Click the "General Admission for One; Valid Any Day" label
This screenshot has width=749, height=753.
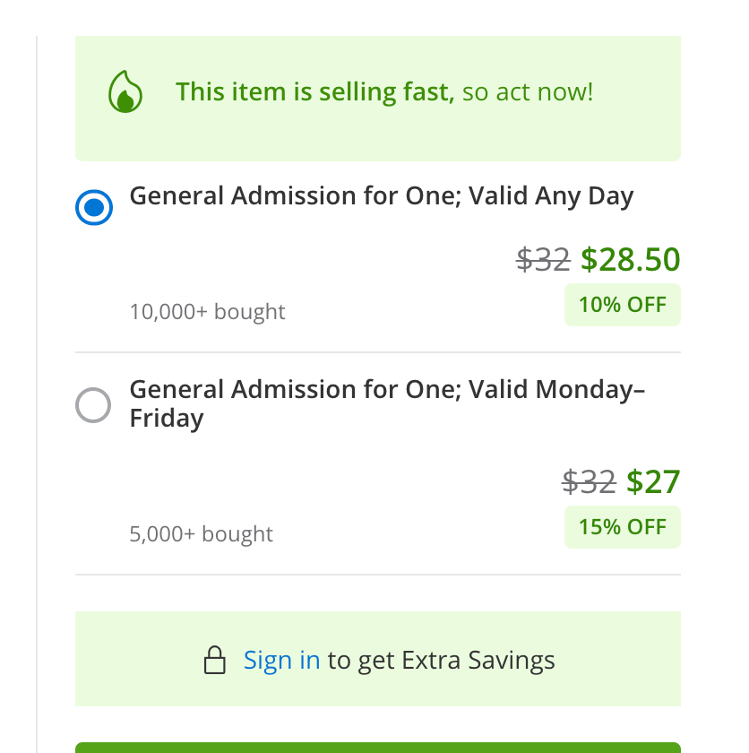tap(382, 196)
